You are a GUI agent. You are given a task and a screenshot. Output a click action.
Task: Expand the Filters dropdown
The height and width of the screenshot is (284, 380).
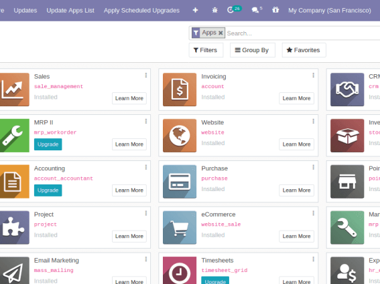click(x=206, y=50)
